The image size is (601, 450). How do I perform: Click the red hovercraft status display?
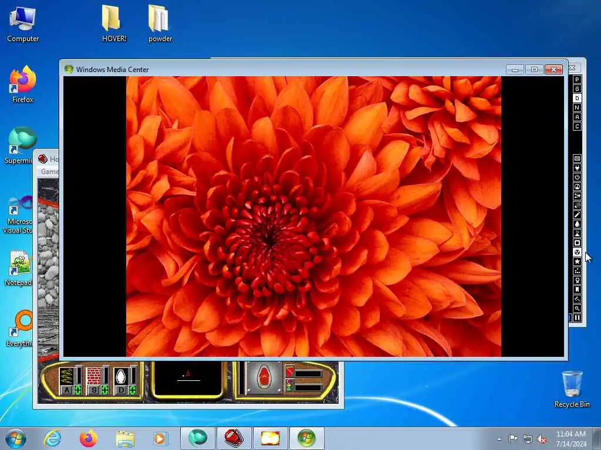coord(264,378)
